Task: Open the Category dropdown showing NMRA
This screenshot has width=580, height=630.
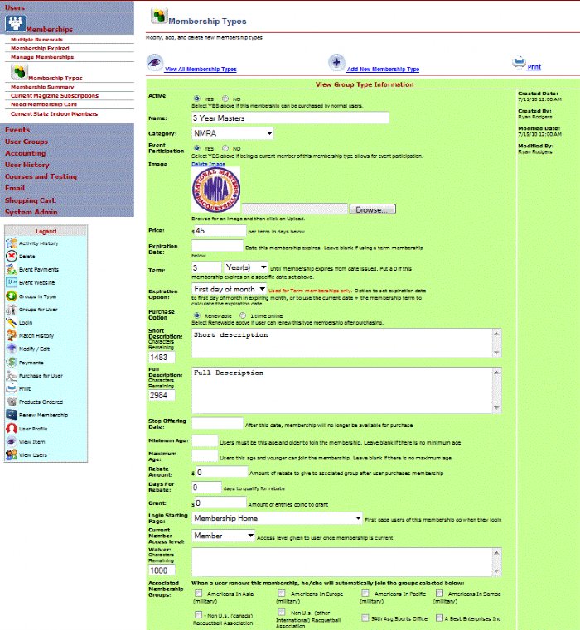Action: click(x=233, y=133)
